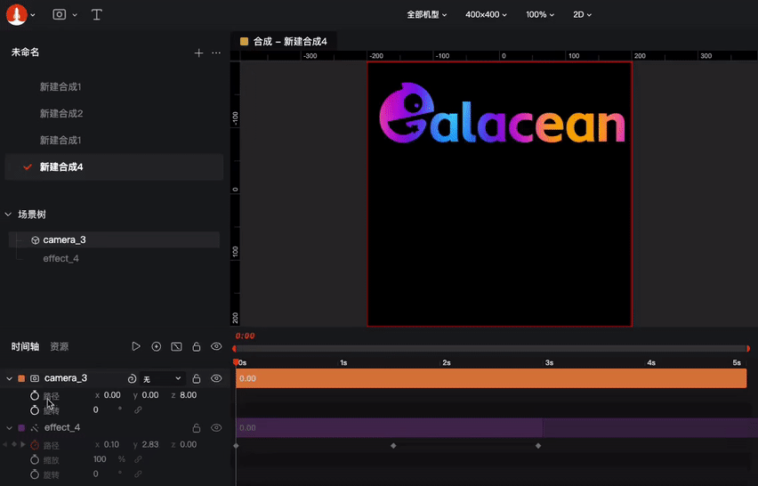Click the composition tab color icon
The width and height of the screenshot is (758, 486).
(244, 42)
